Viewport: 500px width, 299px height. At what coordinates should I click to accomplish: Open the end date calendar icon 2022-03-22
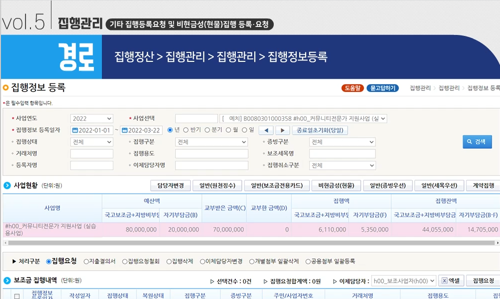click(125, 130)
